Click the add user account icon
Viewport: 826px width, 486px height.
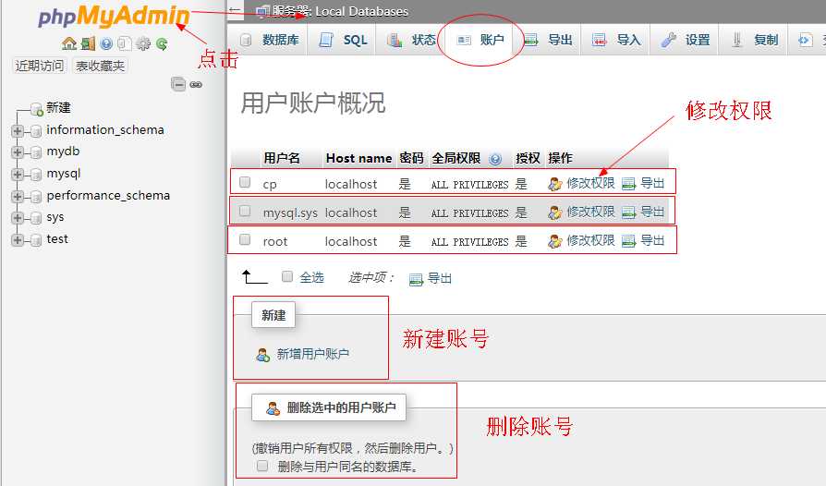click(263, 355)
